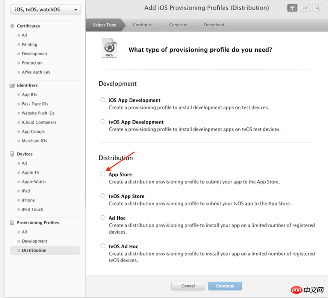The image size is (328, 298).
Task: Click the Configure step tab
Action: 143,25
